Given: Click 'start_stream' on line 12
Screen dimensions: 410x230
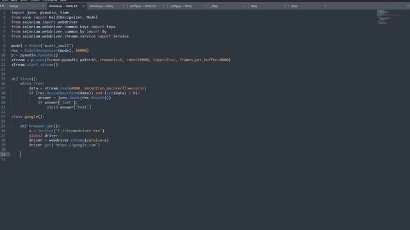Looking at the screenshot, I should (40, 65).
